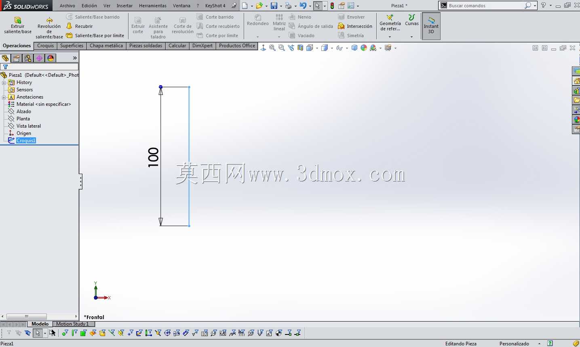Image resolution: width=580 pixels, height=347 pixels.
Task: Open Save dropdown arrow
Action: (281, 6)
